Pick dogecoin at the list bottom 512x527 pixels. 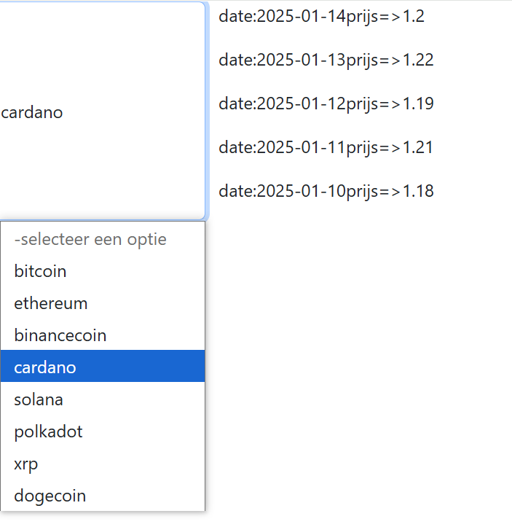50,496
